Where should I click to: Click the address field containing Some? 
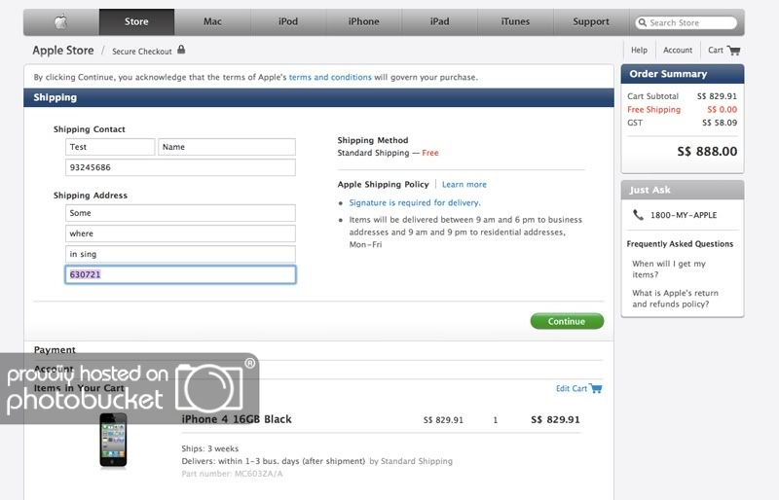(180, 213)
